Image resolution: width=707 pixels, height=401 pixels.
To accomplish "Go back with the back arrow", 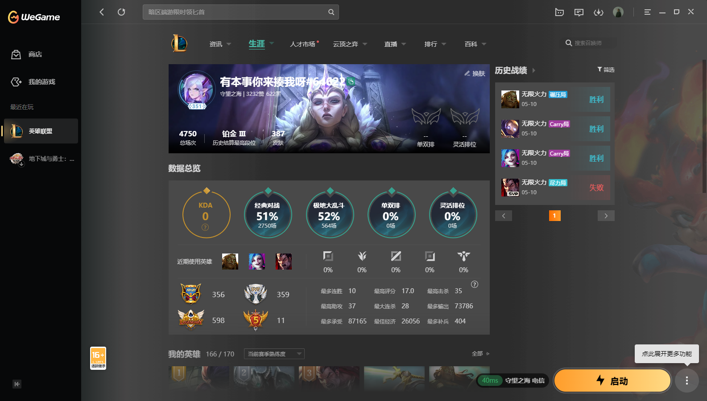I will pos(102,12).
